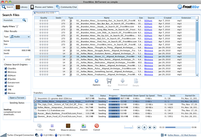Image resolution: width=201 pixels, height=137 pixels.
Task: Cancel the selected transfer
Action: [96, 126]
